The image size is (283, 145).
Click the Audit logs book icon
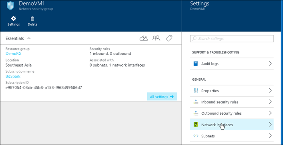coord(196,64)
